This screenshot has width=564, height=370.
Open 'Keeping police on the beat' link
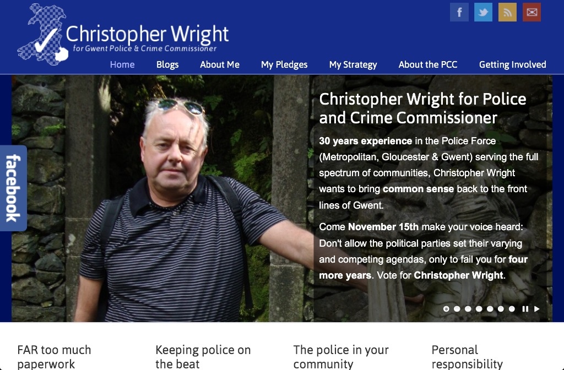coord(203,357)
